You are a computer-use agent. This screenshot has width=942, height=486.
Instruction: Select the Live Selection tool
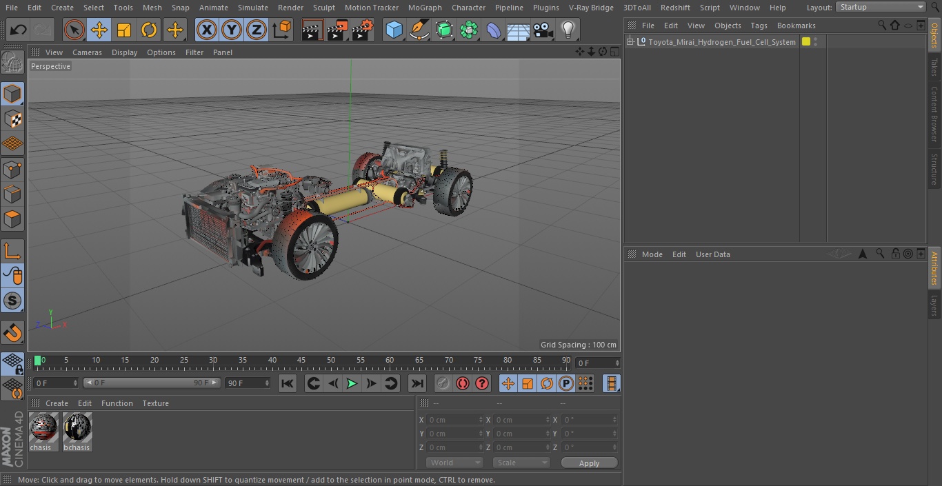pos(74,30)
